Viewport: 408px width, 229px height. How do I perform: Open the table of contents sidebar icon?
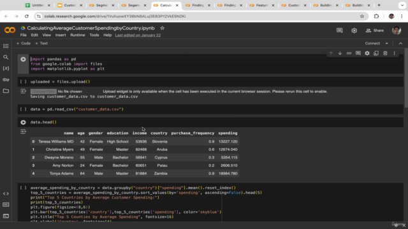click(x=6, y=46)
